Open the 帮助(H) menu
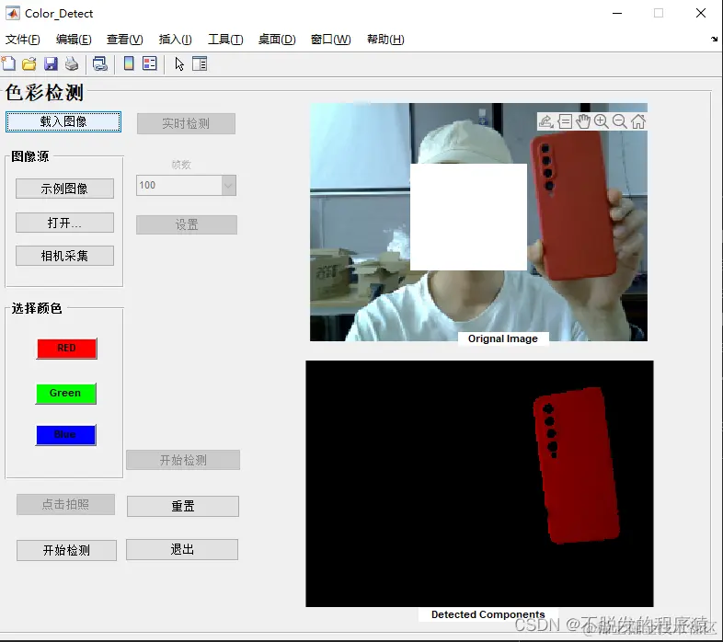This screenshot has width=723, height=642. pyautogui.click(x=385, y=40)
